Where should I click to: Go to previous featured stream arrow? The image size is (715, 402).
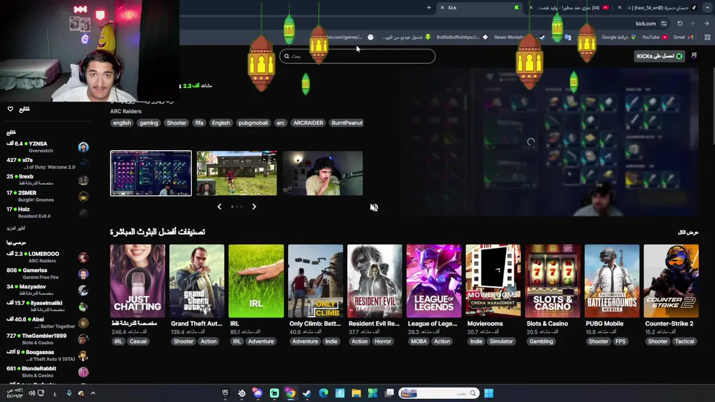(x=219, y=207)
